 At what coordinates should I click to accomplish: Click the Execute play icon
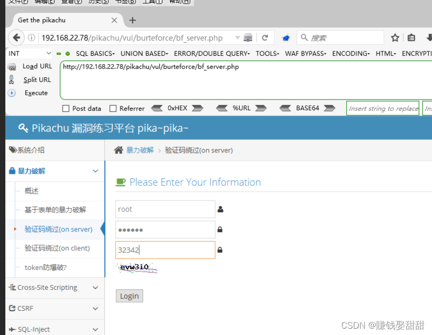click(x=12, y=93)
